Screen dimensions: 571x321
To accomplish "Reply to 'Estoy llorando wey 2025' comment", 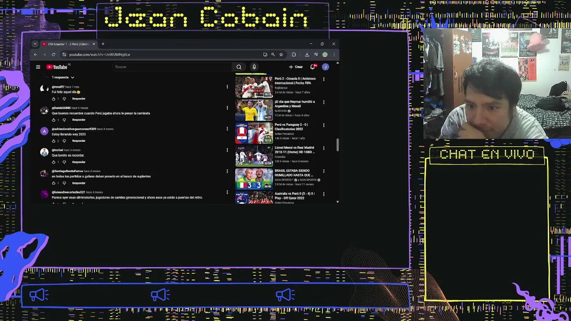I will pos(79,141).
